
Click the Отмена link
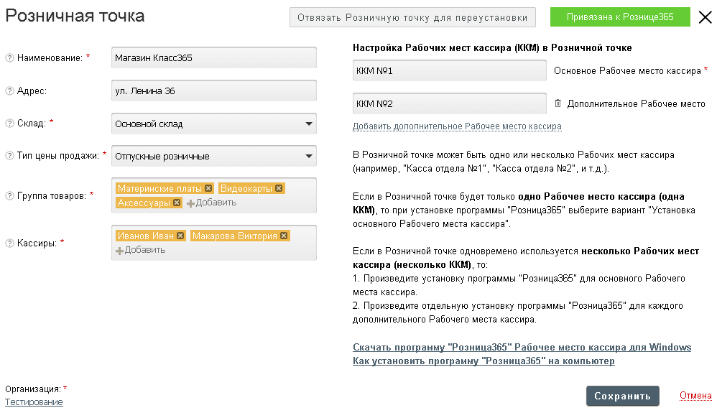tap(695, 396)
